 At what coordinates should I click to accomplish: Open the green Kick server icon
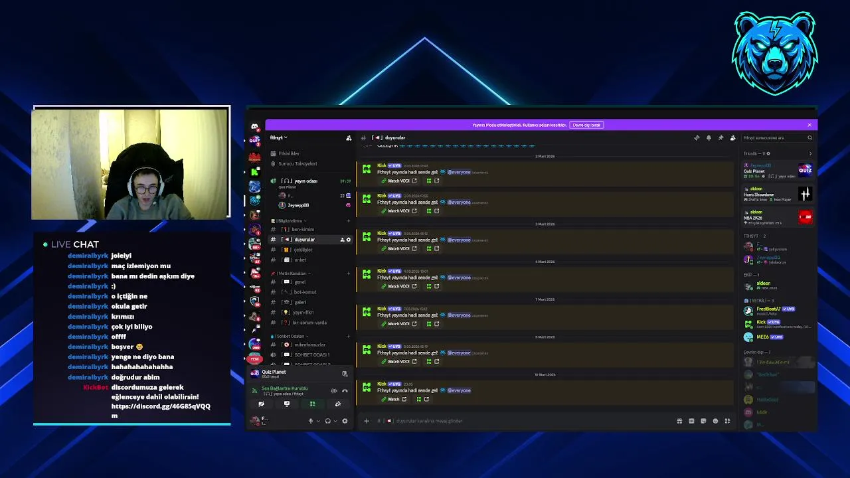pyautogui.click(x=254, y=171)
